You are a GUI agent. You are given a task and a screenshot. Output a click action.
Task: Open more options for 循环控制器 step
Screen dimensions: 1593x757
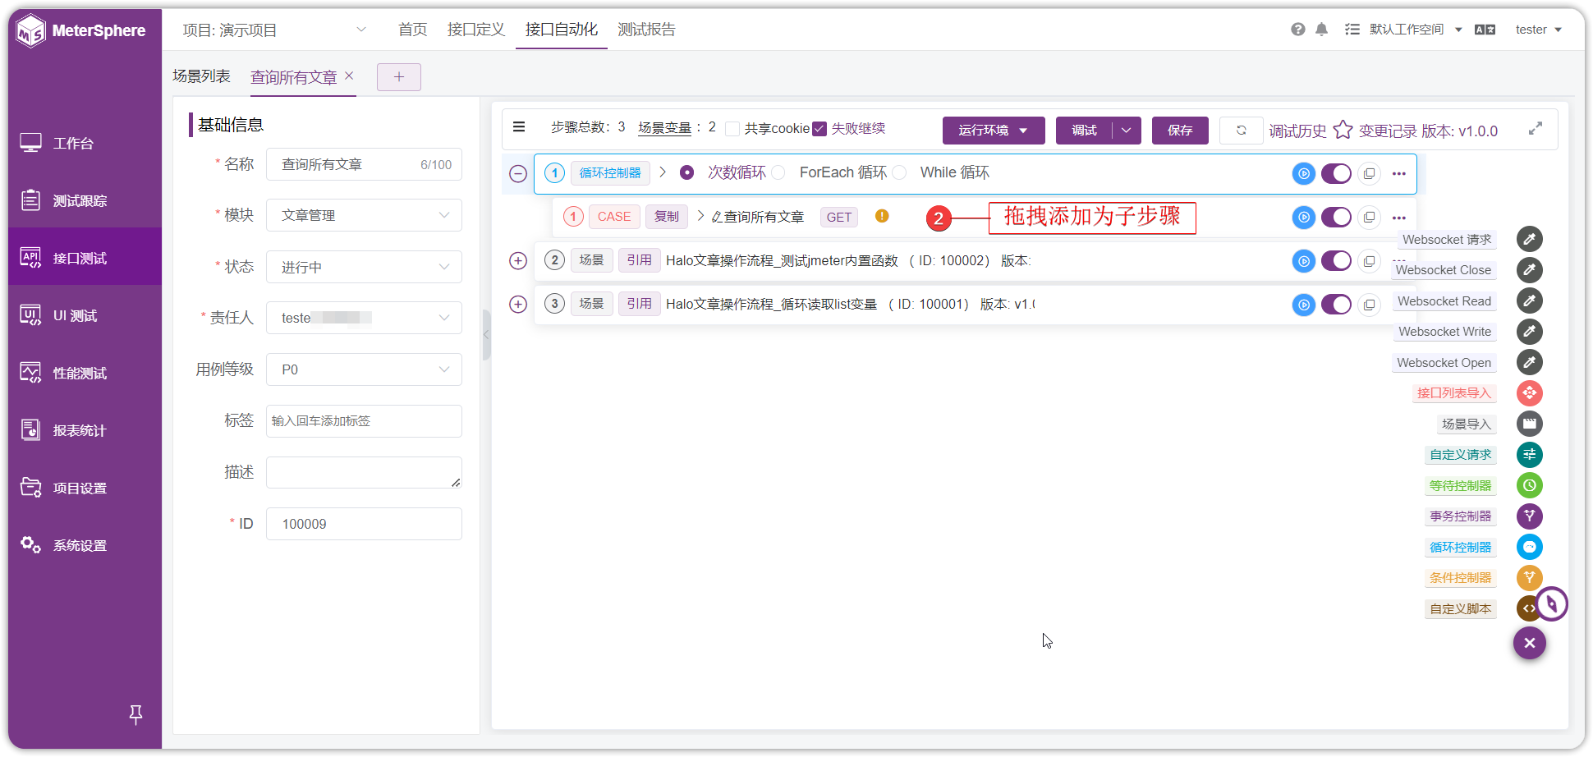point(1399,173)
